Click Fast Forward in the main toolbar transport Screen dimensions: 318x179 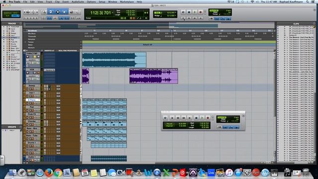[x=195, y=18]
